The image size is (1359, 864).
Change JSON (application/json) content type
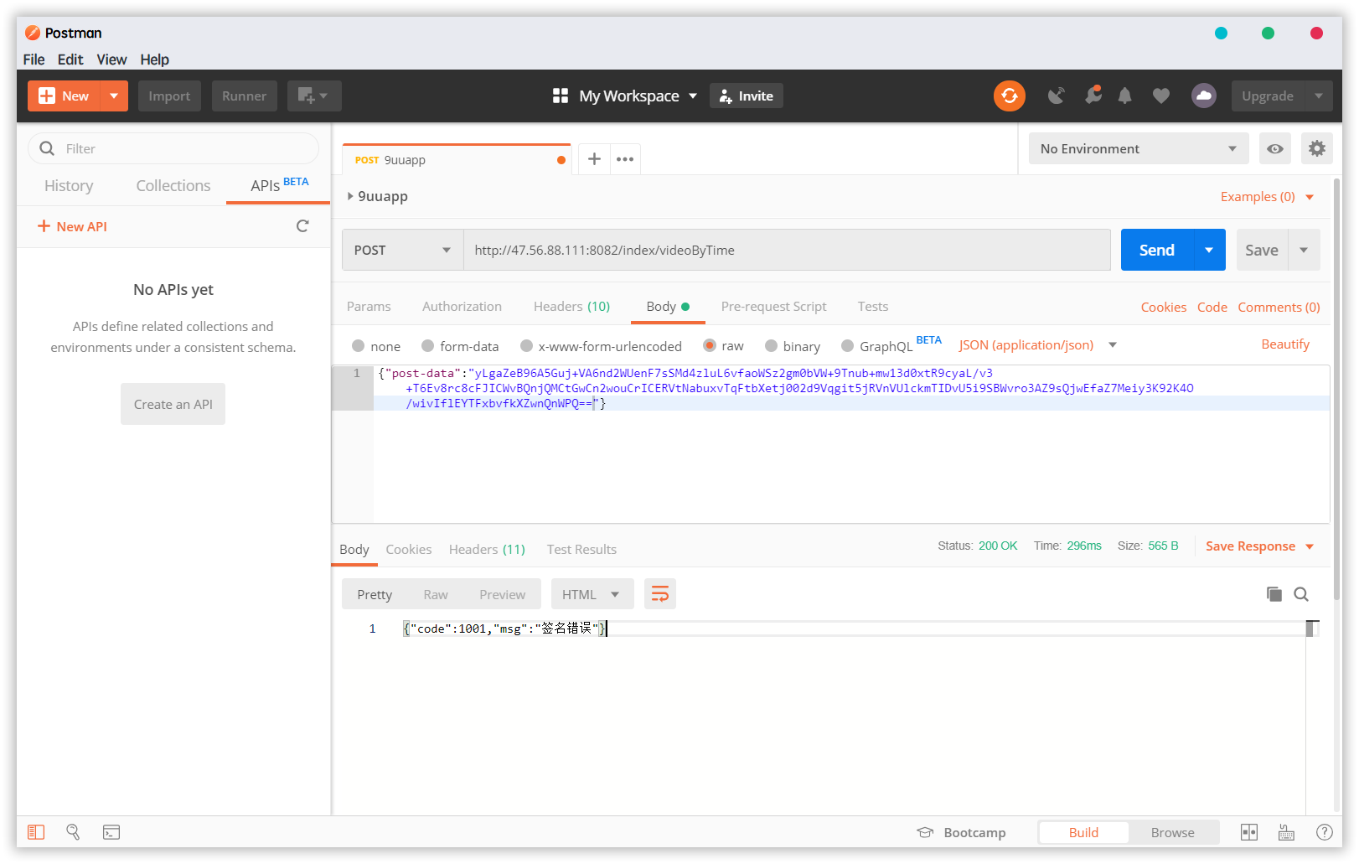click(x=1037, y=345)
